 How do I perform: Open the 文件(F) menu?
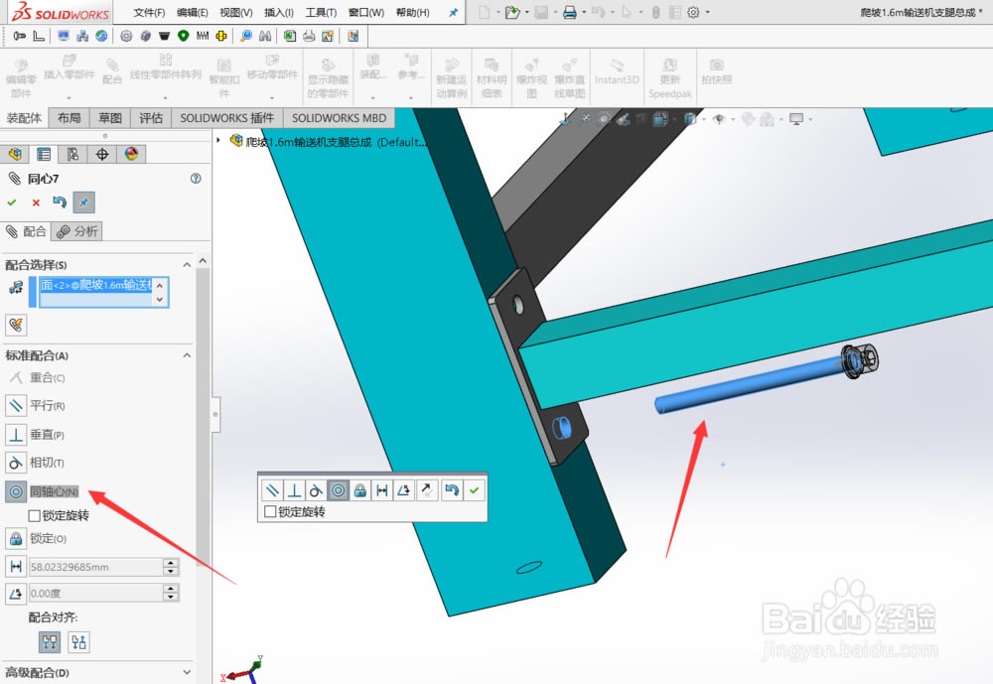[149, 12]
